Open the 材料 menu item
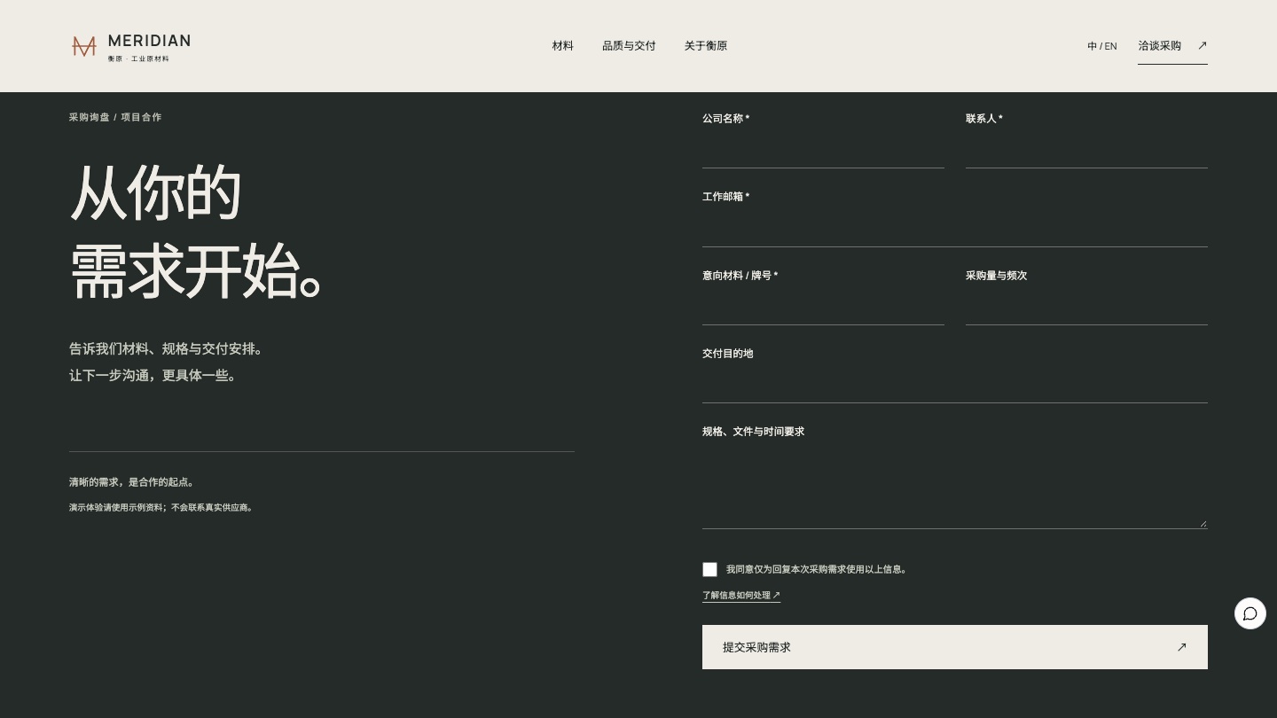The height and width of the screenshot is (718, 1277). pyautogui.click(x=562, y=46)
